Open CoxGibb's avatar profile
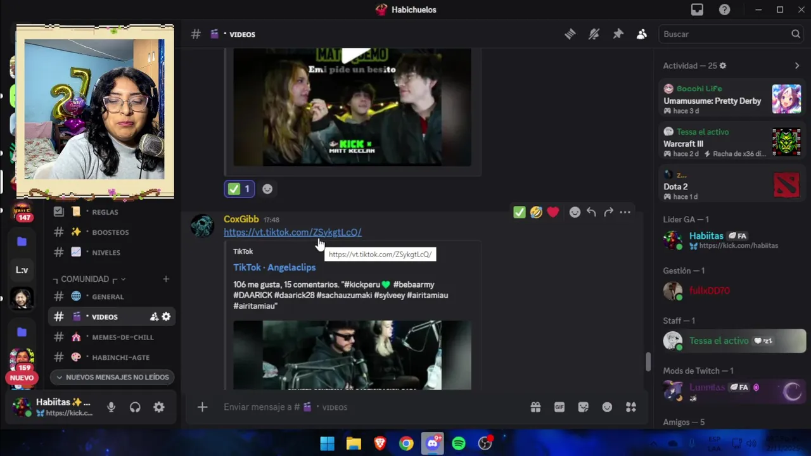The height and width of the screenshot is (456, 811). pos(203,226)
